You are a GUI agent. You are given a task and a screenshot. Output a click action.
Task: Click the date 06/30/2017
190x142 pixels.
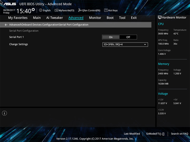coord(9,10)
